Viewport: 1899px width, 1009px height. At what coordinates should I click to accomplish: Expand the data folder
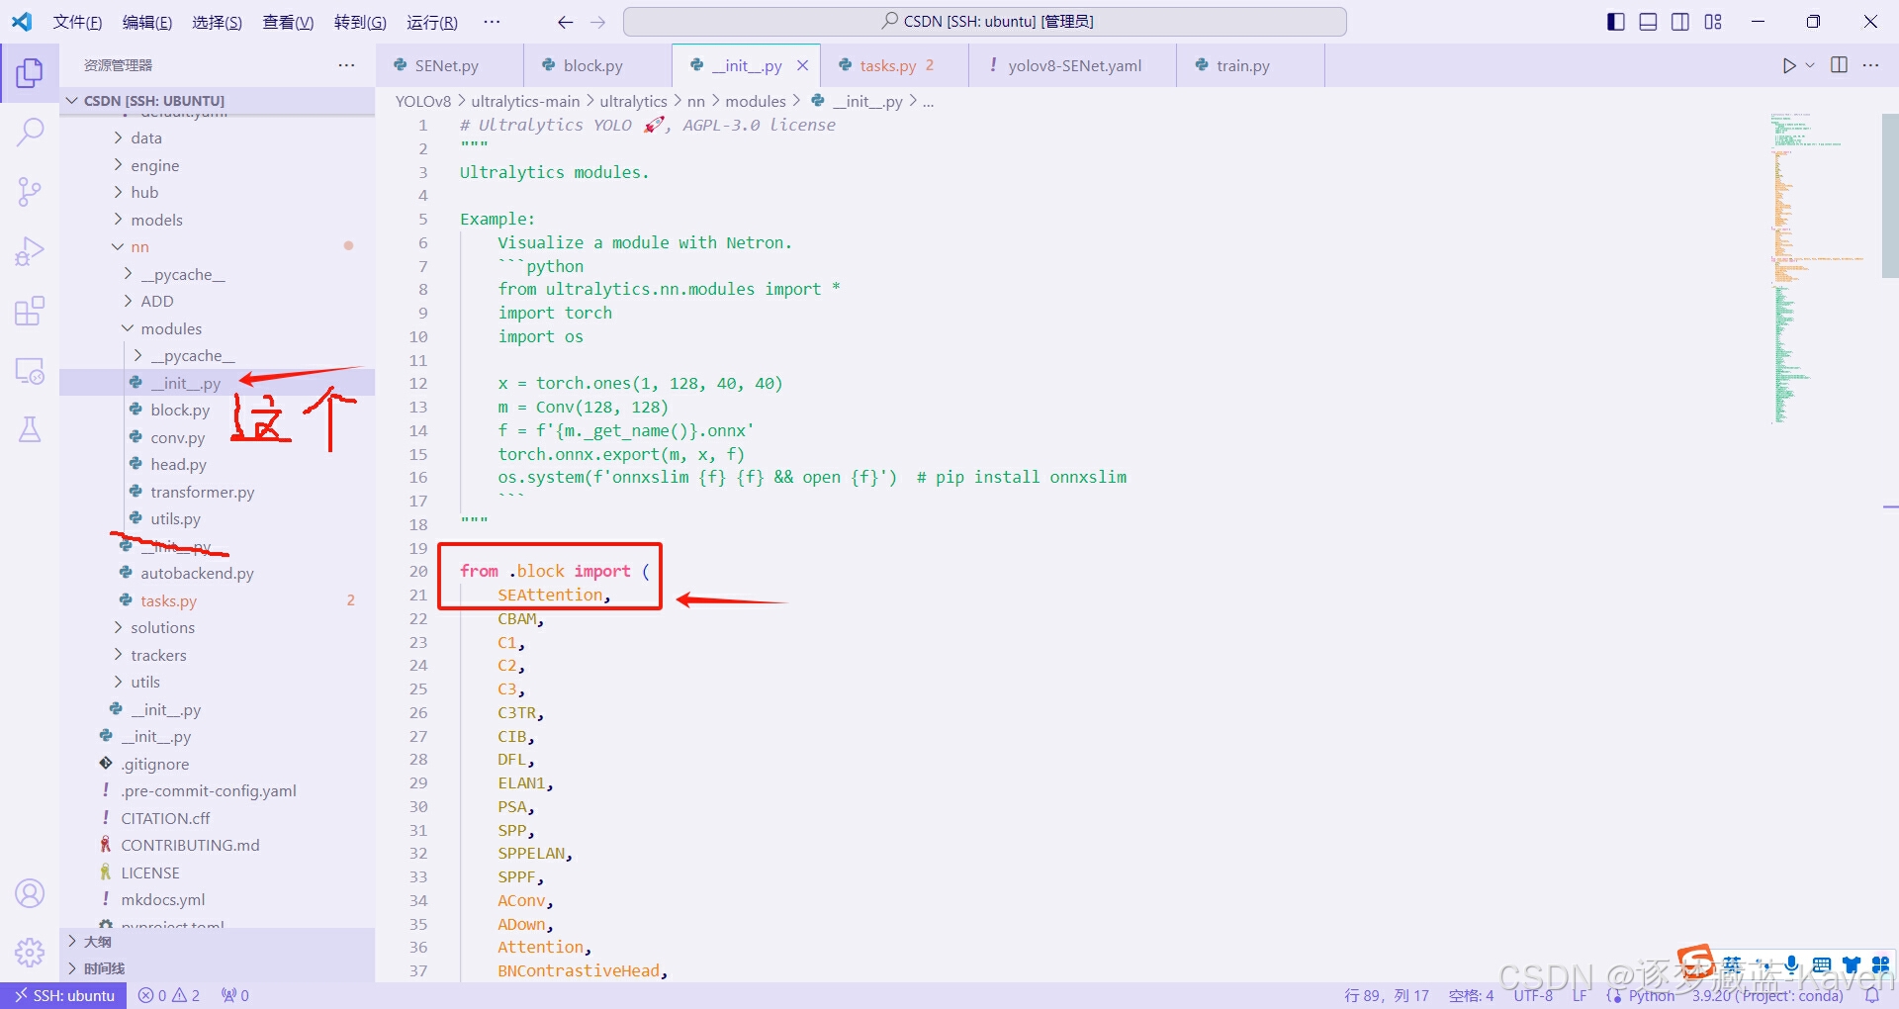click(x=217, y=138)
